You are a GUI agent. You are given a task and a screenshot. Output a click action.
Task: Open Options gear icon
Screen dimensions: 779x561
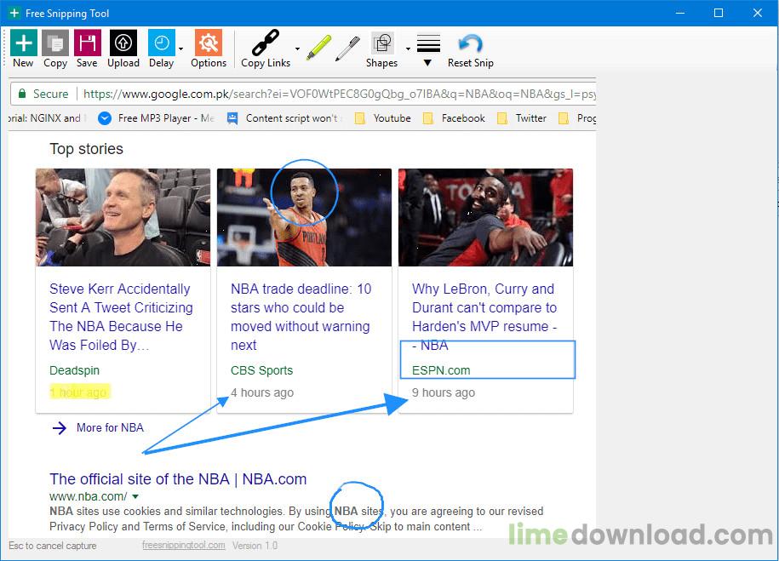(209, 43)
